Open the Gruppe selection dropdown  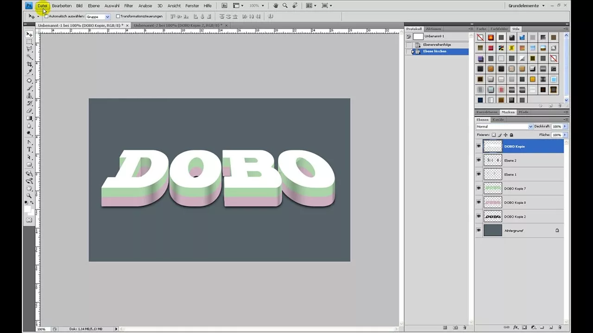pos(107,16)
